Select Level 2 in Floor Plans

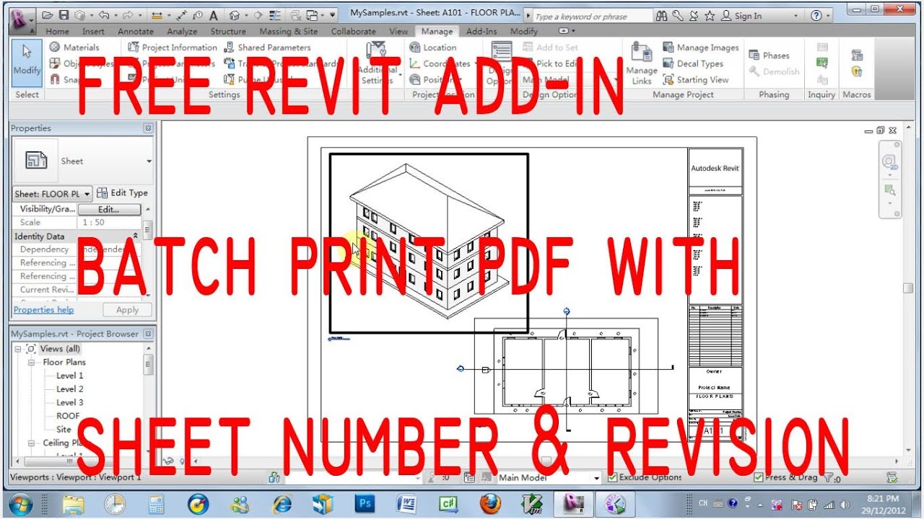70,389
